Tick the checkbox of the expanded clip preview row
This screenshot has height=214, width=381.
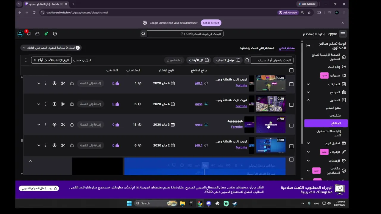click(x=291, y=160)
